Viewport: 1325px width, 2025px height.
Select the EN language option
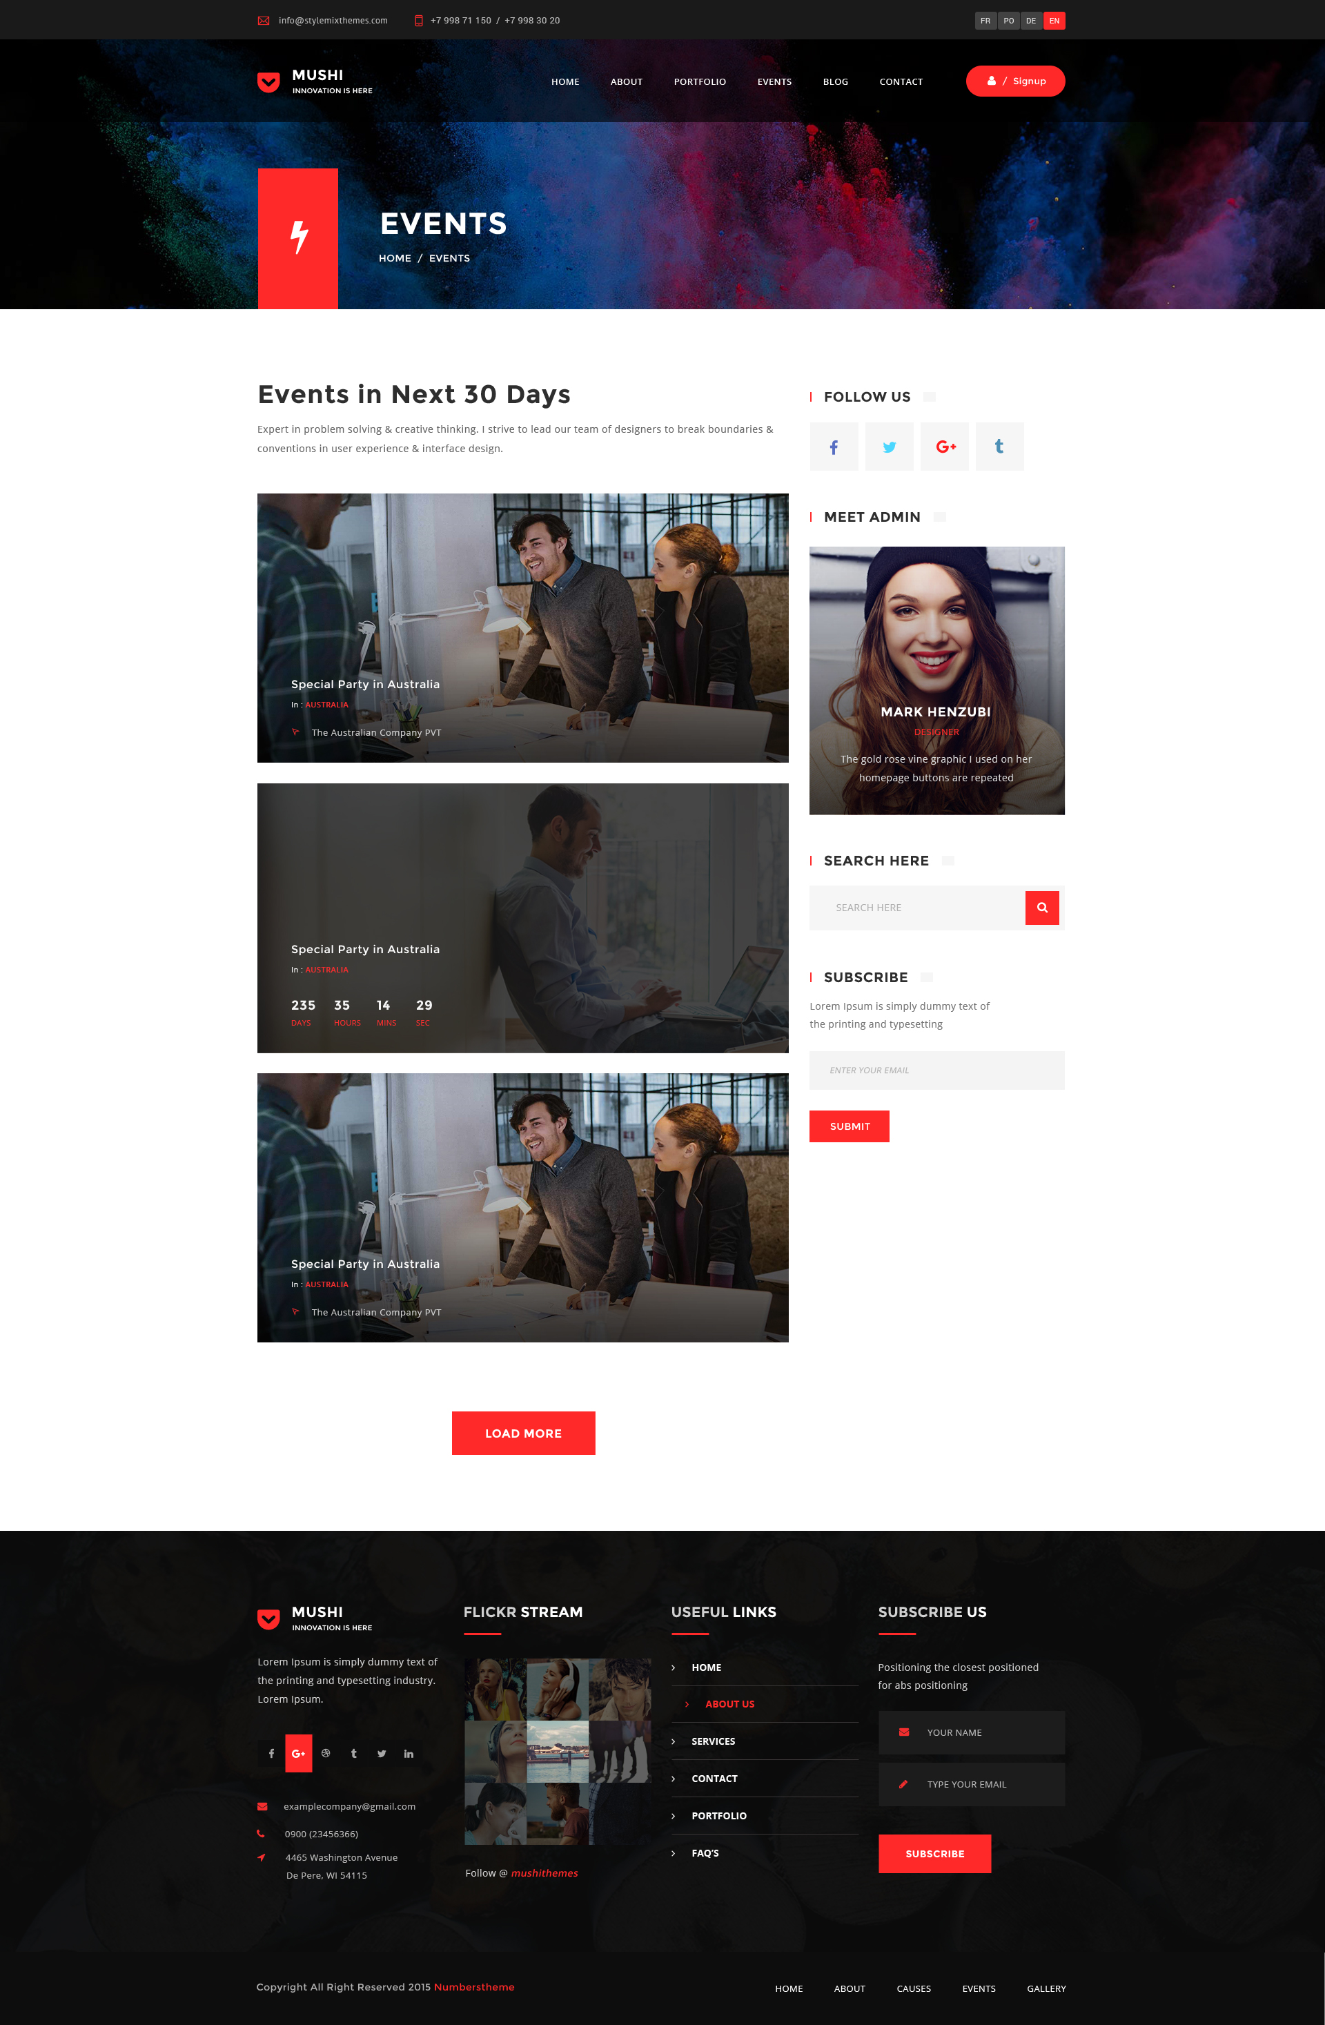(1054, 21)
